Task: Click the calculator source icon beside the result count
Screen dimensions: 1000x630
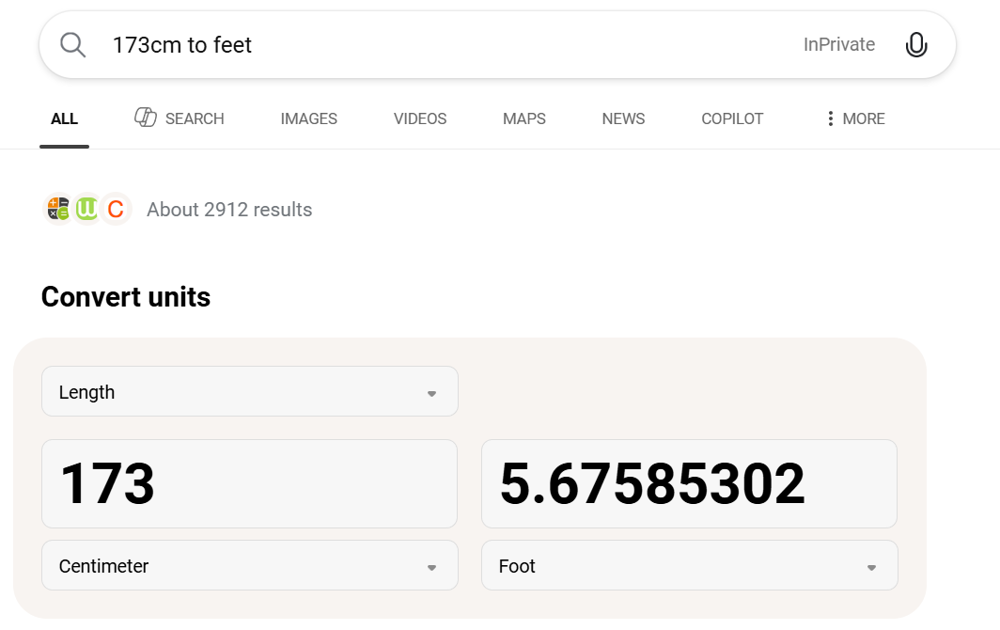Action: click(x=58, y=209)
